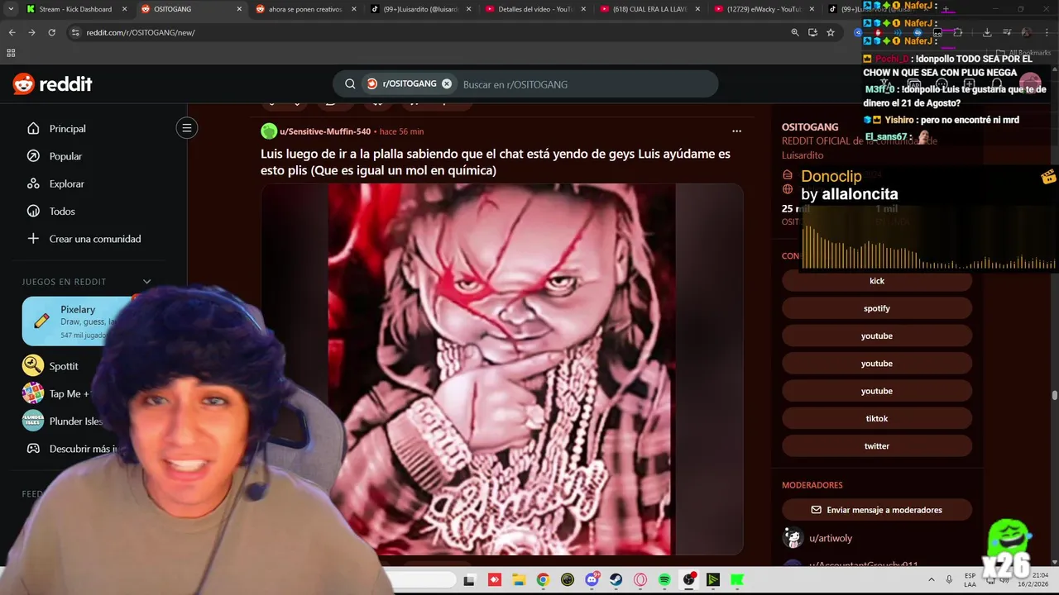Collapse the Juegos en Reddit section

(x=147, y=282)
